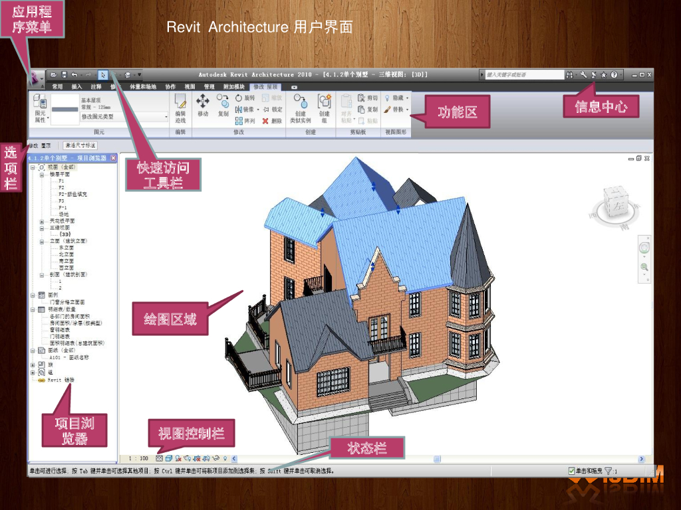Screen dimensions: 681x510
Task: Activate the 旋转 (Rotate) tool
Action: coord(245,98)
